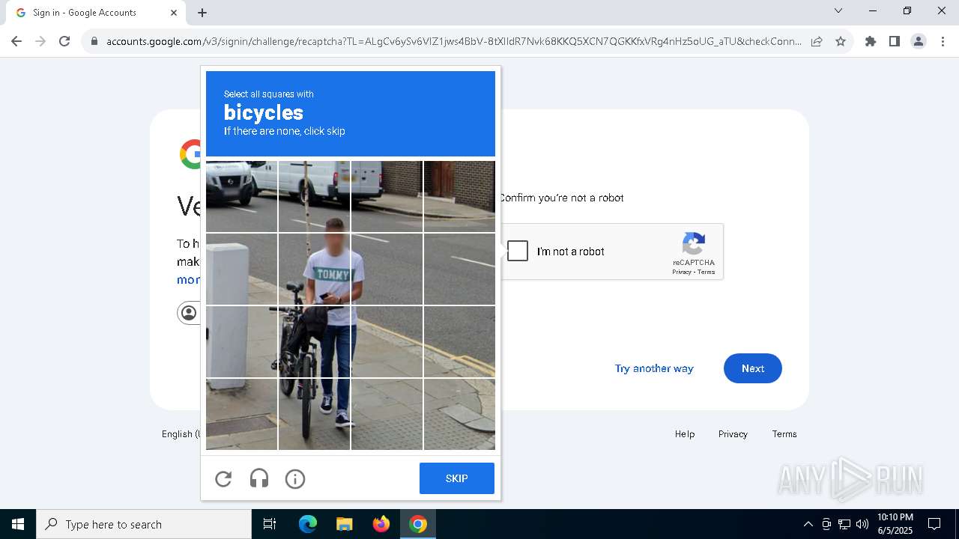959x539 pixels.
Task: Select the tile with the brown wooden door
Action: (x=459, y=197)
